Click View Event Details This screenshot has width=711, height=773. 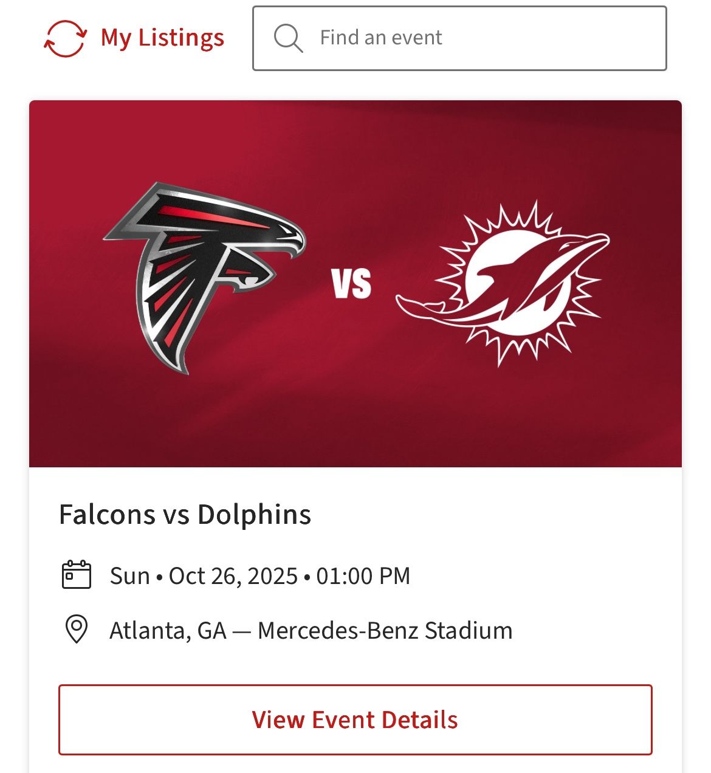355,720
